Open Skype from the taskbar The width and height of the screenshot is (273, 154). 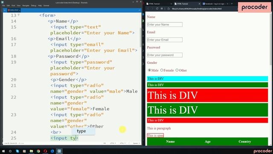(17, 151)
